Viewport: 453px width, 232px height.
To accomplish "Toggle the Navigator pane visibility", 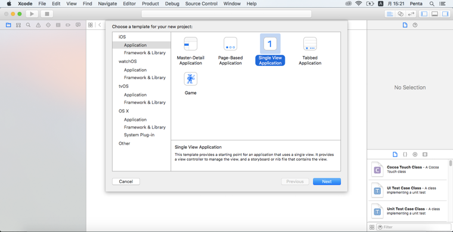I will [424, 14].
